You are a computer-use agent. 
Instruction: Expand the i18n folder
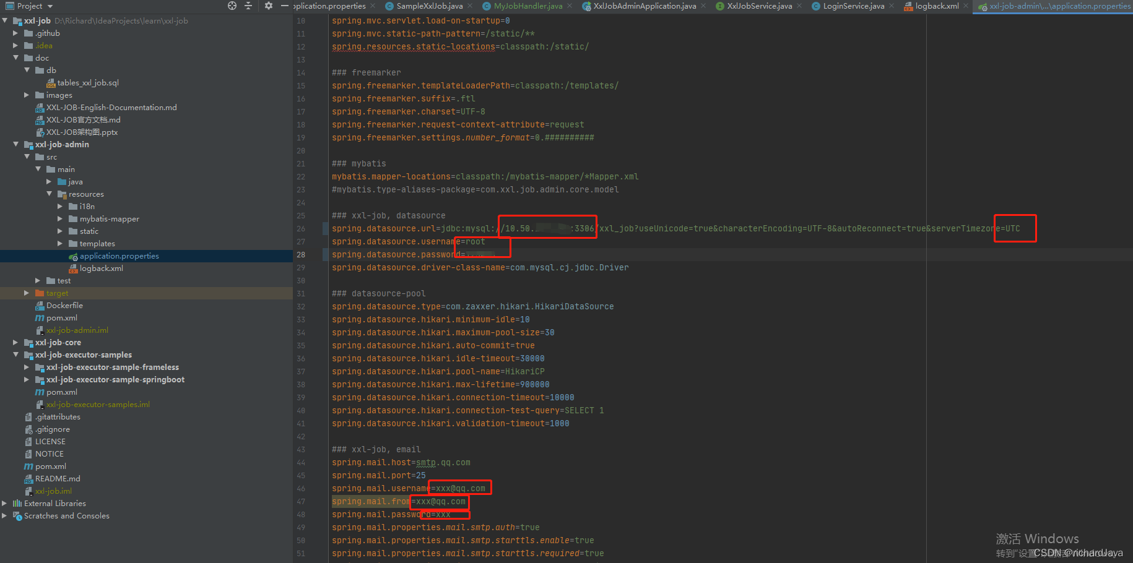pyautogui.click(x=61, y=206)
